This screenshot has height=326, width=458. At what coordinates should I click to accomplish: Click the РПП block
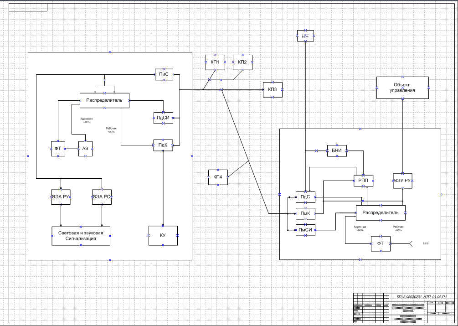pos(363,181)
